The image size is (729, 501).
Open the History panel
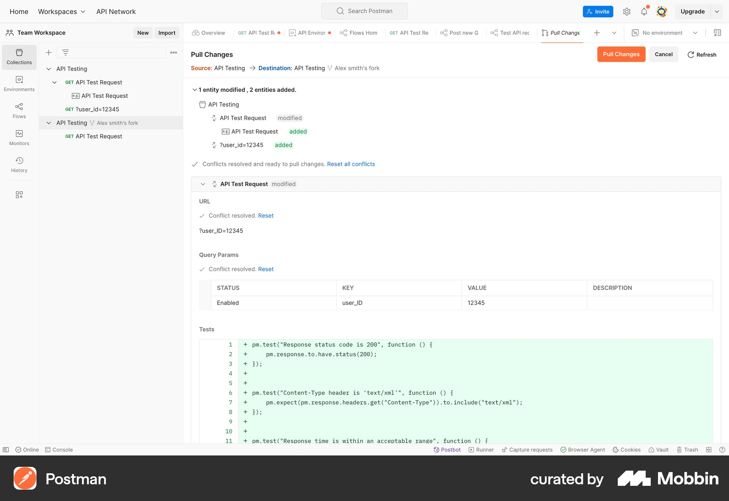click(x=19, y=165)
